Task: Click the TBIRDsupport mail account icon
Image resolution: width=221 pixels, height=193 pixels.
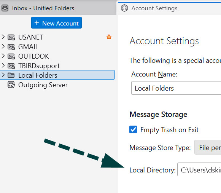Action: (x=11, y=66)
